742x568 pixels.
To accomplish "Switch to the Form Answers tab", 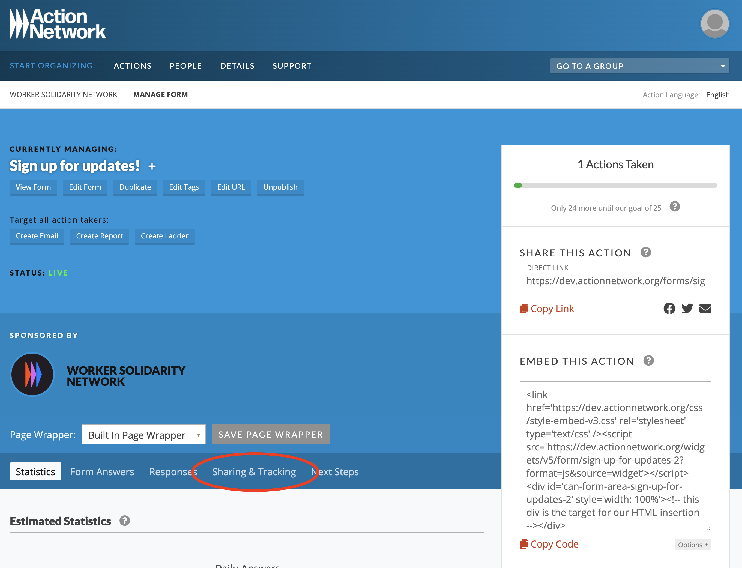I will (102, 472).
